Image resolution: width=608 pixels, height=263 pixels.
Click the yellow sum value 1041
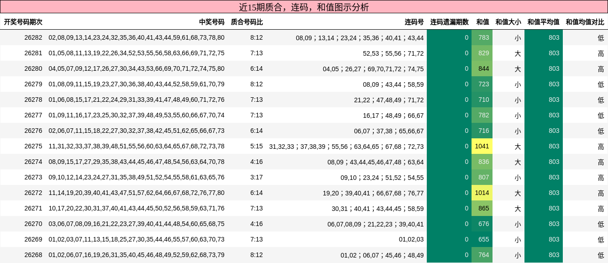tap(482, 146)
